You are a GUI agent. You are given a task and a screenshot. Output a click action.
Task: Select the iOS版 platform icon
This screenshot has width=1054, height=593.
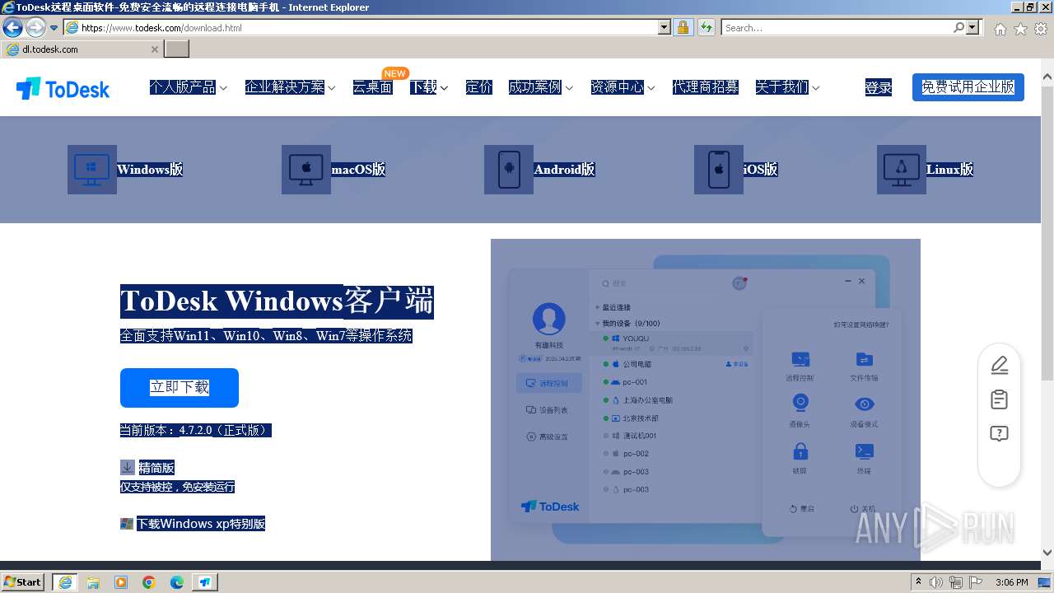coord(719,170)
